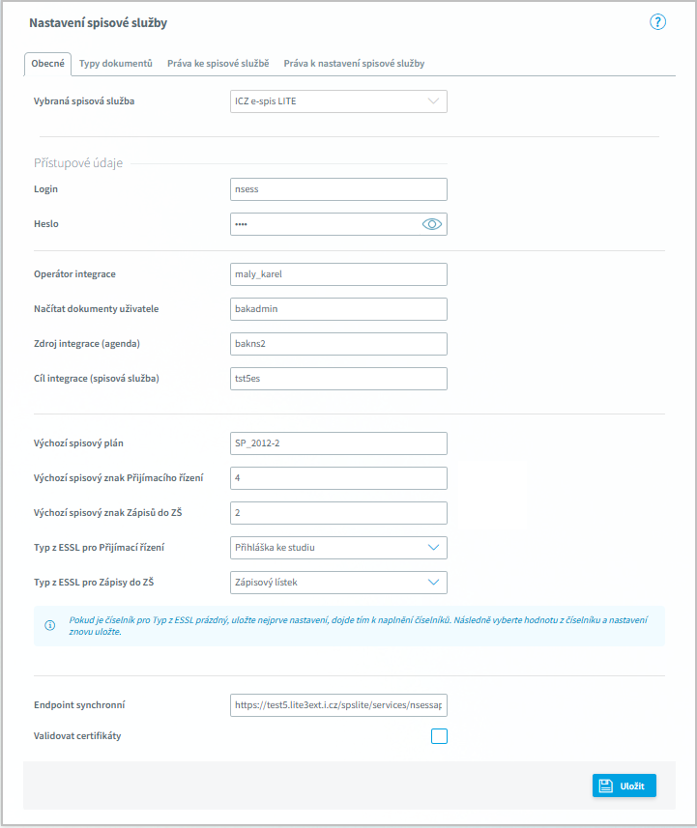Open Typ z ESSL pro Zápisy do ZŠ dropdown
The width and height of the screenshot is (697, 828).
pos(338,583)
